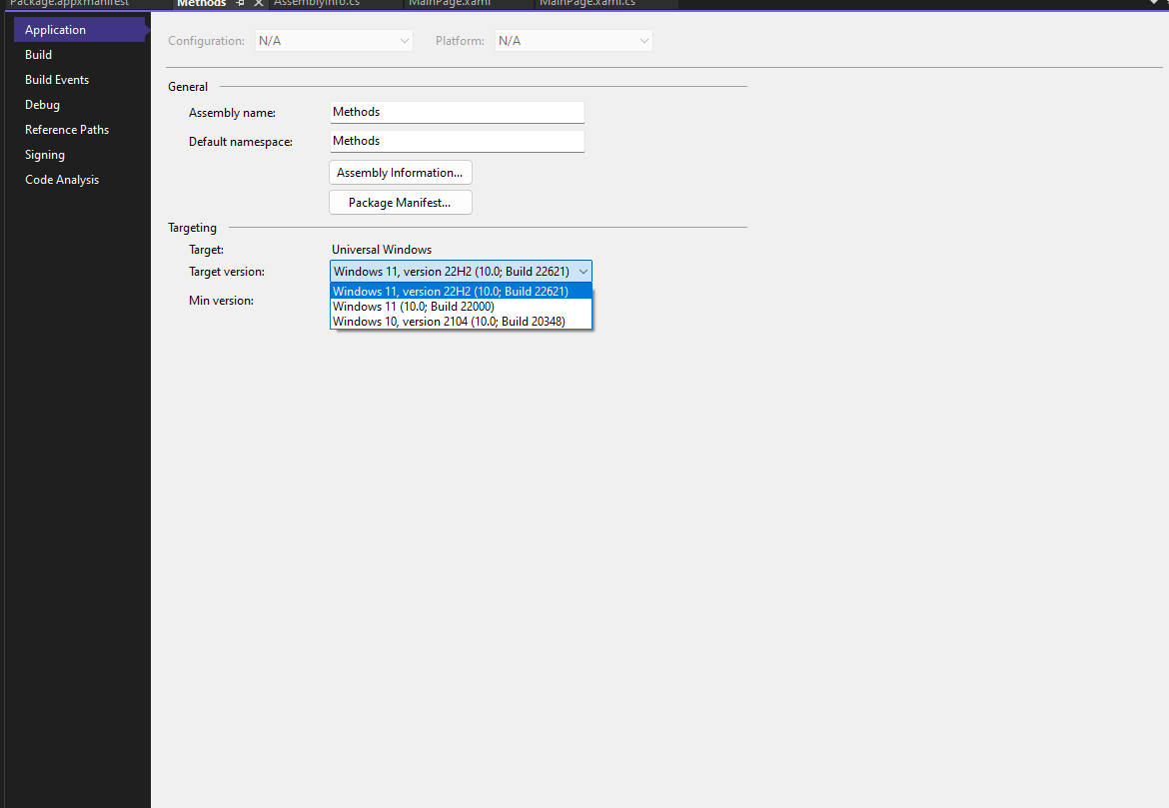Go to the Debug properties page
Screen dimensions: 1169x808
click(x=43, y=104)
